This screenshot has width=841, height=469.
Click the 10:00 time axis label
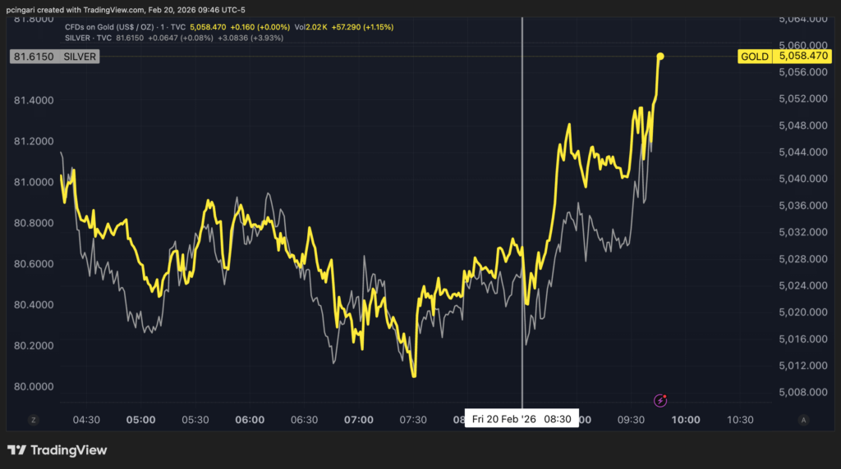click(x=686, y=420)
